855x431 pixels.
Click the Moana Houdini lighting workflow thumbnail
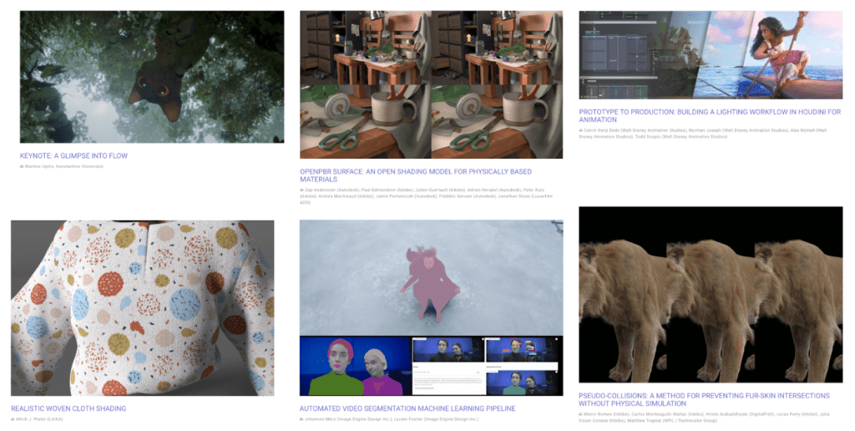(x=711, y=54)
